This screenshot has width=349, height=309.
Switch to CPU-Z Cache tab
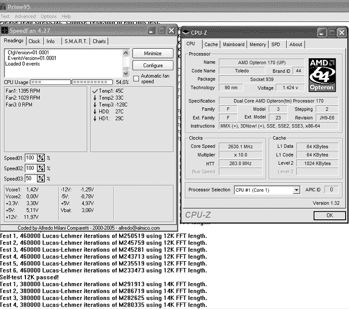(211, 44)
